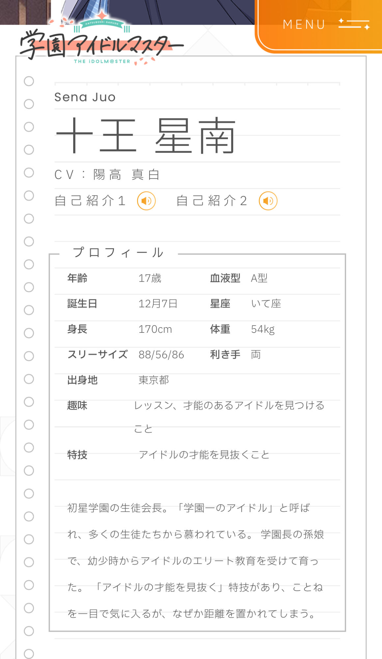
Task: Play the 自己紹介1 voice sample speaker icon
Action: point(146,201)
